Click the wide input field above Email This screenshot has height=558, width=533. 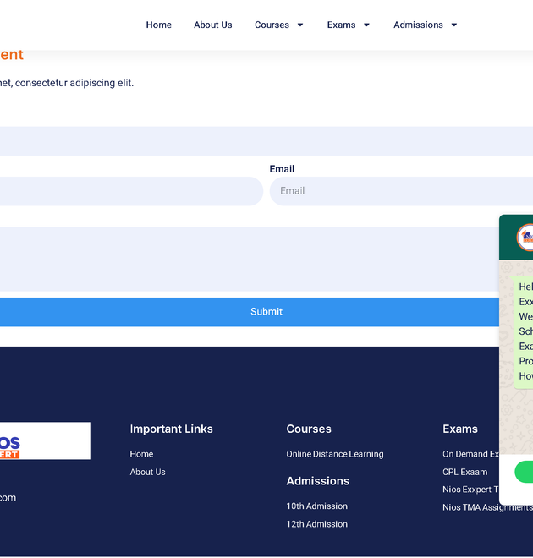[x=266, y=141]
